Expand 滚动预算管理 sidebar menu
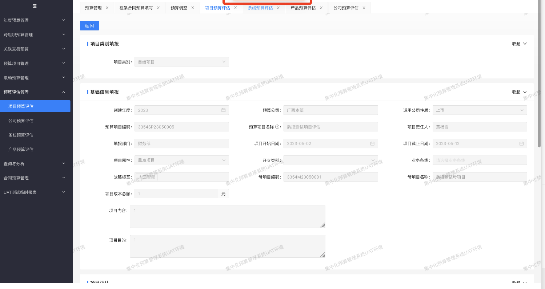 pyautogui.click(x=35, y=78)
